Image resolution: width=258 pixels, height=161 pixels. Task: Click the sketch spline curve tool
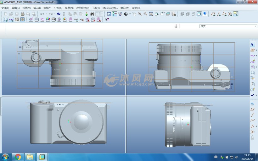252,120
